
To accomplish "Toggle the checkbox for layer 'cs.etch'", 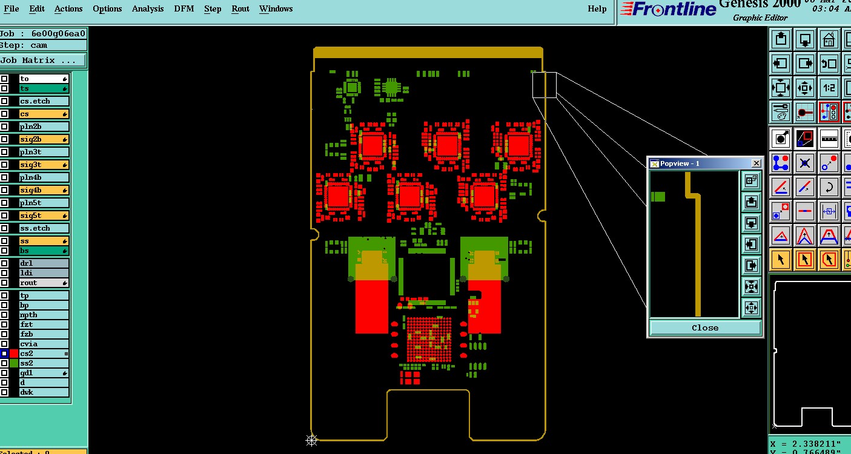I will point(4,101).
